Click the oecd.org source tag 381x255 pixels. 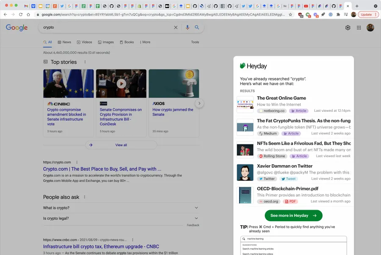[268, 202]
